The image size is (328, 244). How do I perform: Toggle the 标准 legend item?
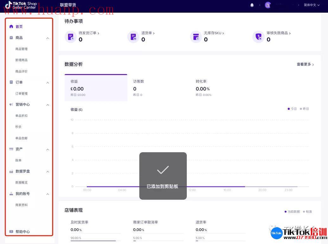[x=307, y=212]
